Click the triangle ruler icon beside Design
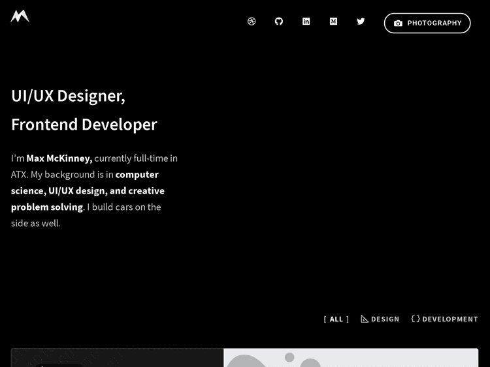Screen dimensions: 490x367 pos(365,319)
